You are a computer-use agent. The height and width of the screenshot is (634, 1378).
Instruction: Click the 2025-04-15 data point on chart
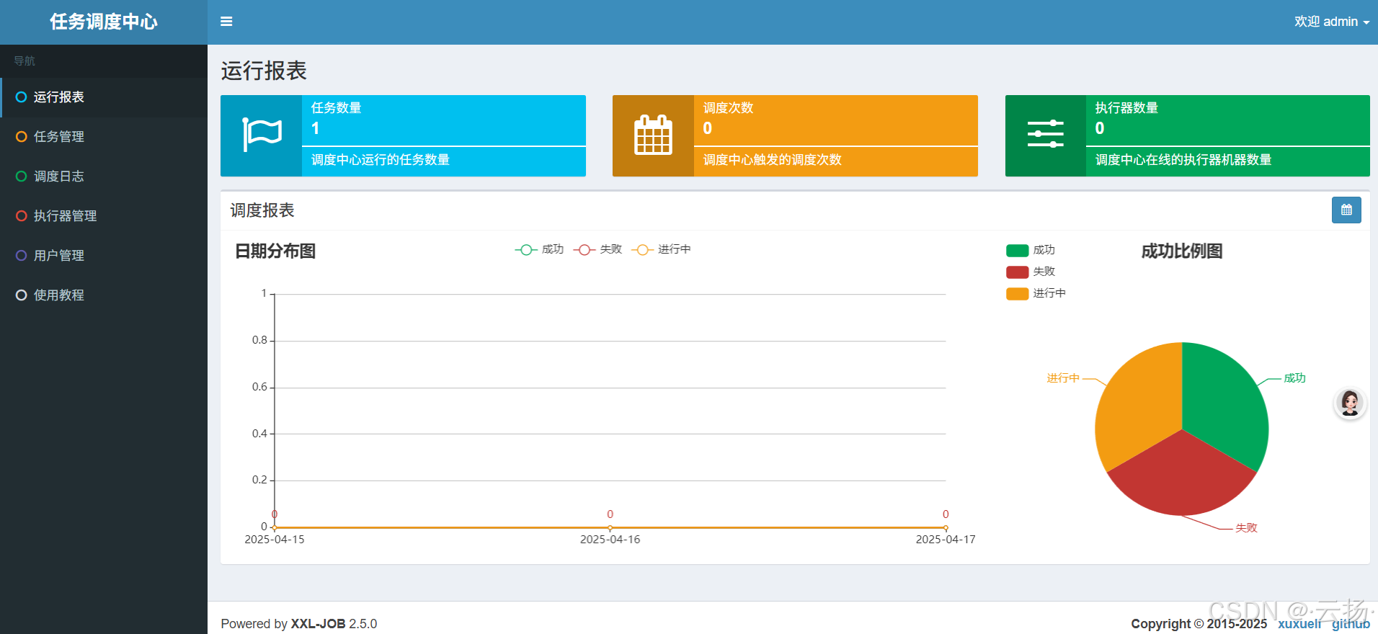point(275,528)
